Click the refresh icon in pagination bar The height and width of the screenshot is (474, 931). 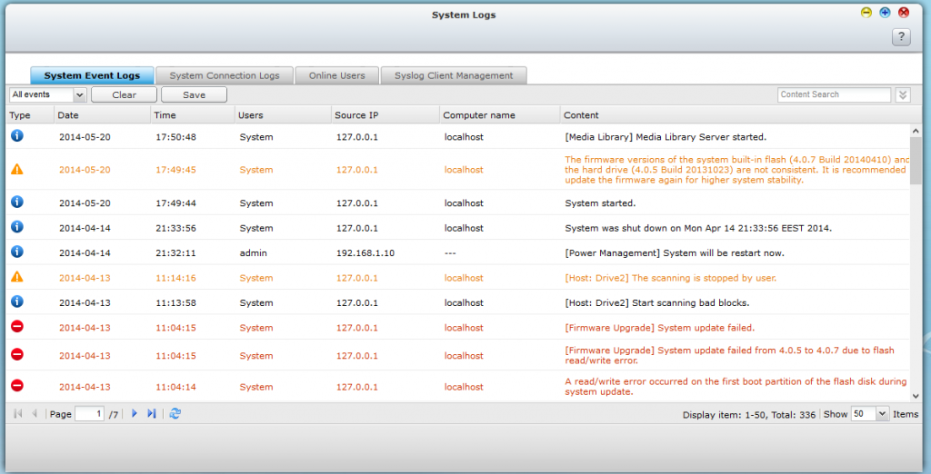pos(175,413)
